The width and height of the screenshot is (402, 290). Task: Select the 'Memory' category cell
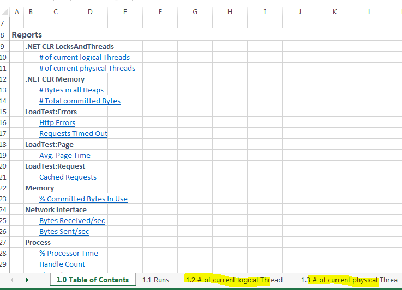coord(39,188)
